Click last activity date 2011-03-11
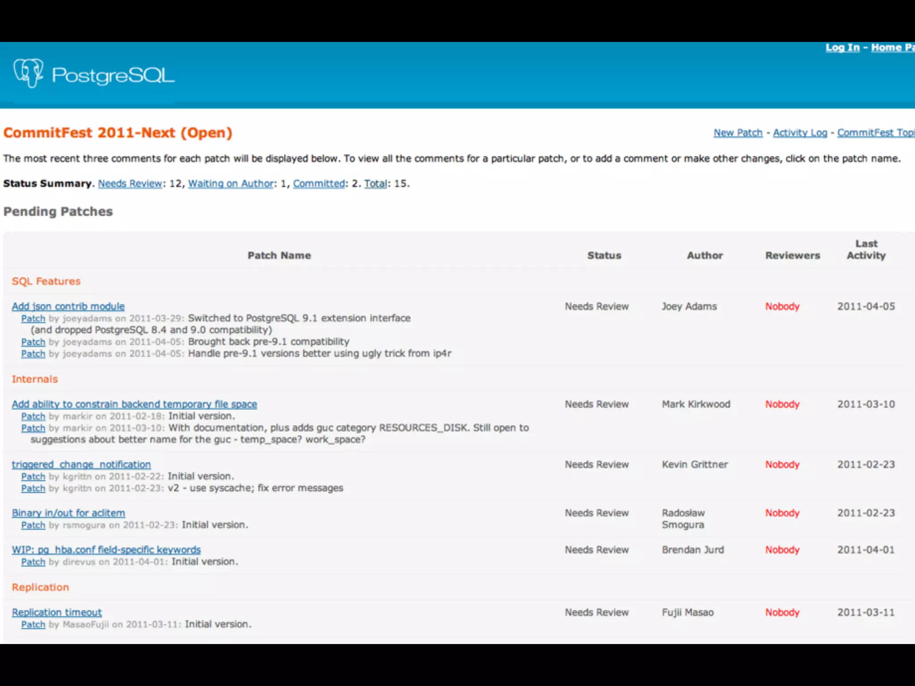The height and width of the screenshot is (686, 915). pos(866,612)
